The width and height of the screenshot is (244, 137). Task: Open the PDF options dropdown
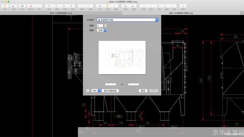click(96, 90)
